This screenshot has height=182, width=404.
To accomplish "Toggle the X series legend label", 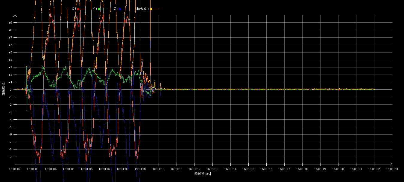I will [73, 9].
